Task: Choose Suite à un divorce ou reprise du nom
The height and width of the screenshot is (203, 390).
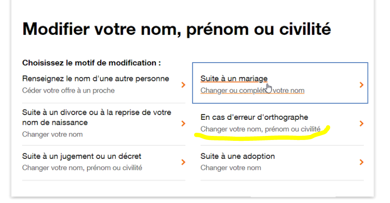Action: (97, 118)
